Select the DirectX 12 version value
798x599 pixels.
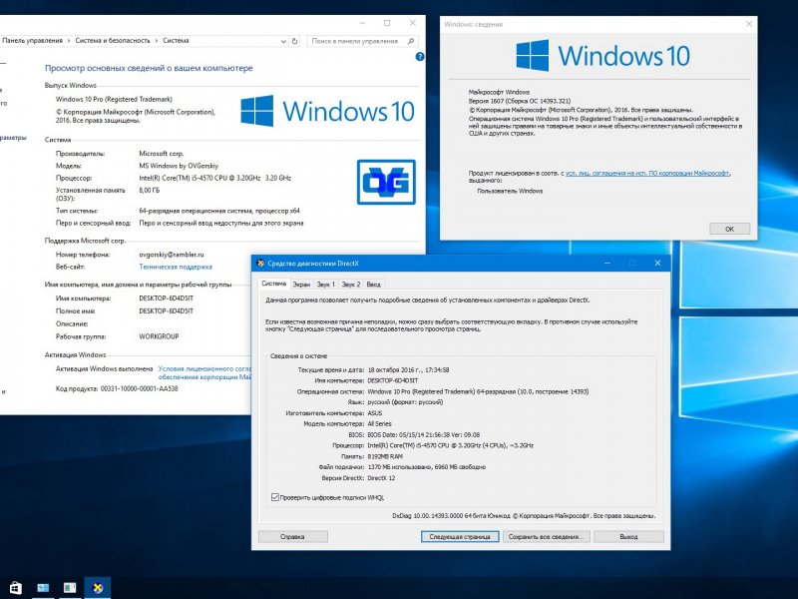point(381,478)
